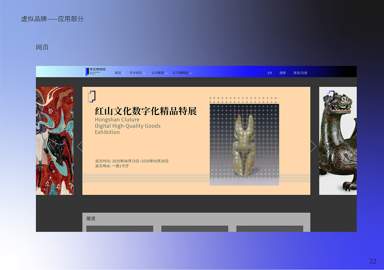Screen dimensions: 384x270
Task: Click the first gray placeholder card under 展览
Action: tap(119, 229)
